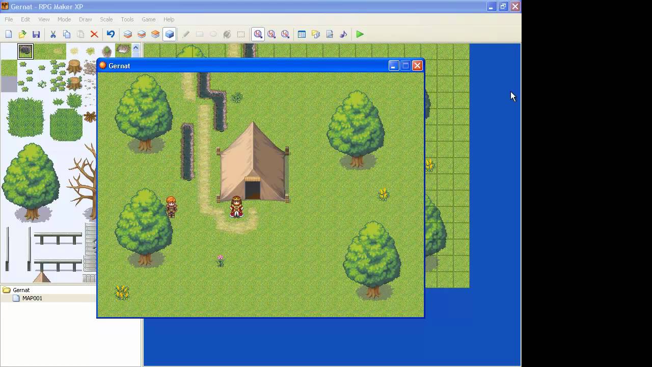
Task: Restore down the RPG Maker XP window
Action: point(503,7)
